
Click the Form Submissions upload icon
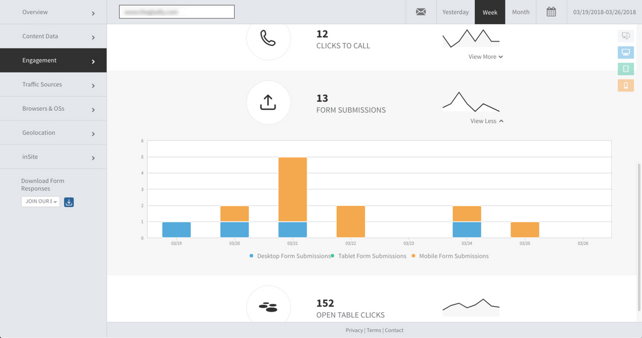pos(268,103)
